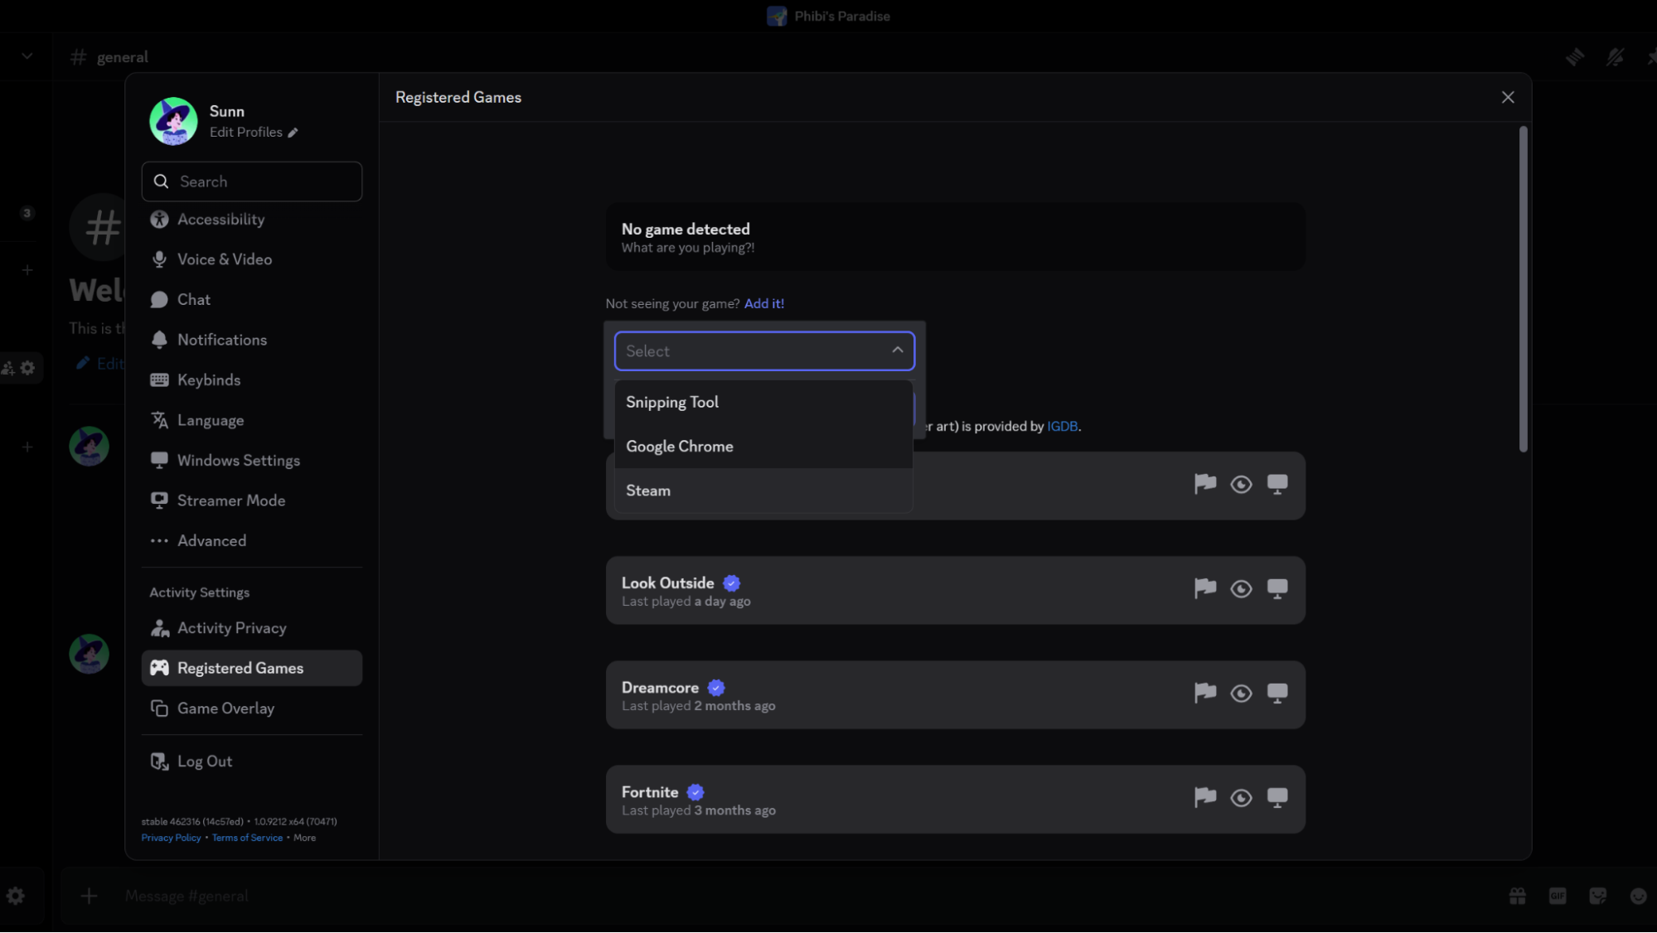Click the edit pencil next to Edit Profiles
The width and height of the screenshot is (1657, 933).
pyautogui.click(x=292, y=132)
